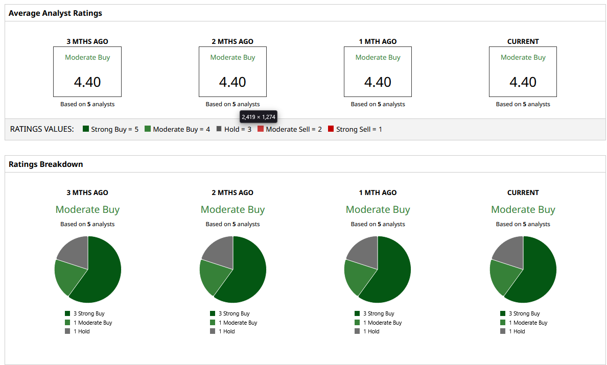Click the 3 MTHS AGO pie chart
Viewport: 607px width, 365px height.
click(88, 270)
